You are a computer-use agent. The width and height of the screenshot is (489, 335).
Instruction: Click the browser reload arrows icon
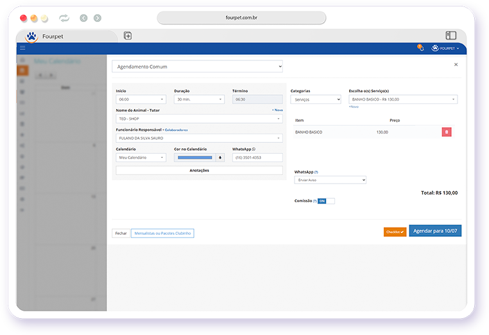tap(64, 18)
